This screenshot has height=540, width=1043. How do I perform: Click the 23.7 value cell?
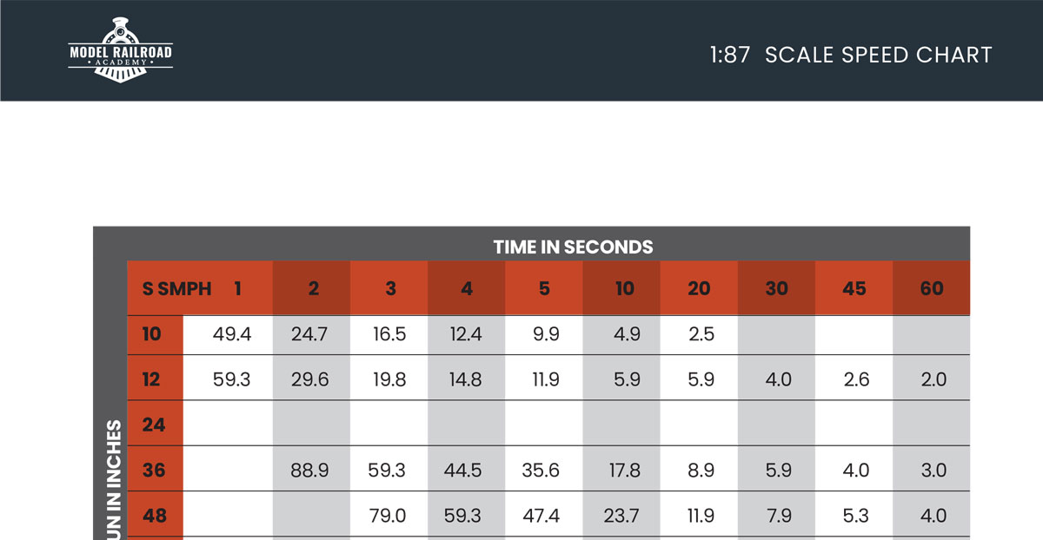621,516
